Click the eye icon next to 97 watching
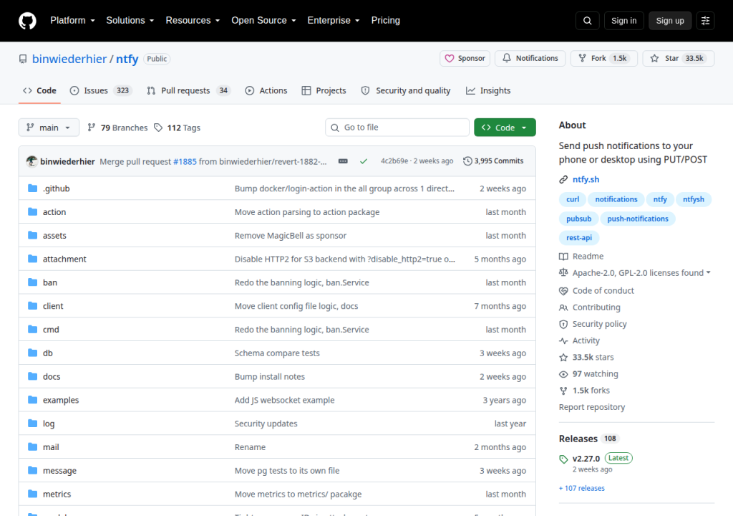The image size is (733, 516). 563,374
